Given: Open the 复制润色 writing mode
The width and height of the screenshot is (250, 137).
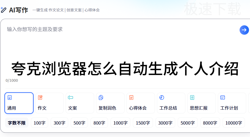Looking at the screenshot, I should click(110, 103).
